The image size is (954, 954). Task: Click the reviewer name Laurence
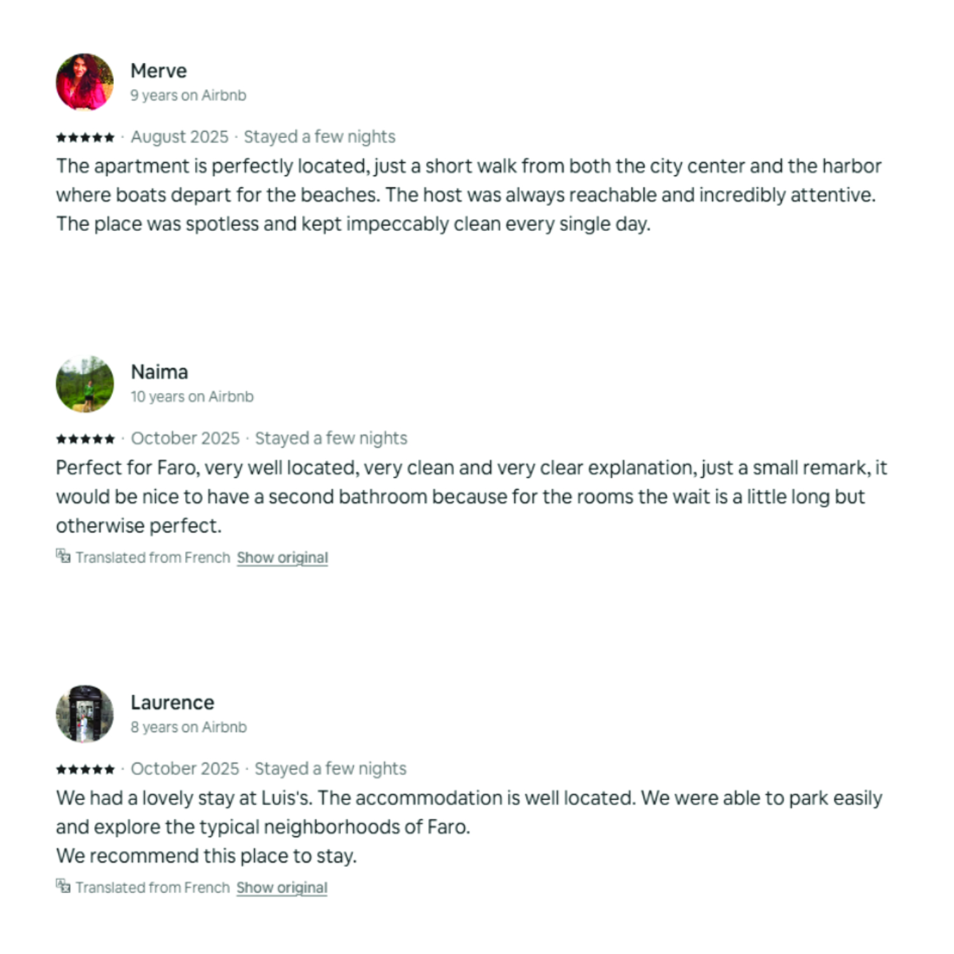tap(172, 703)
